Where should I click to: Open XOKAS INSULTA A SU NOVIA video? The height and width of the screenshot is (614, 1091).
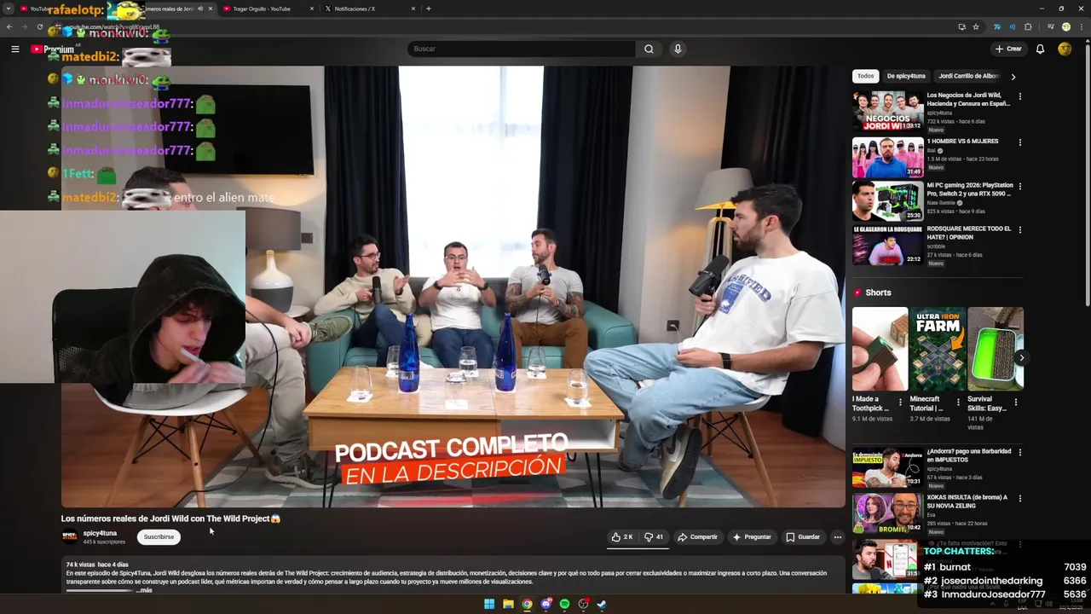[887, 513]
